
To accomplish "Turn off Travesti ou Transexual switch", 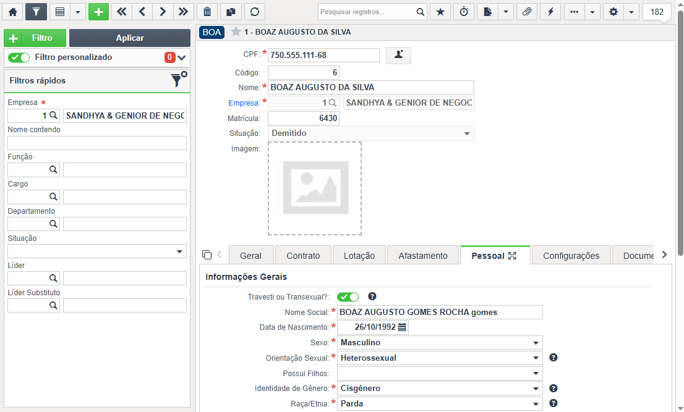I will click(x=348, y=297).
